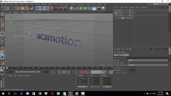This screenshot has height=96, width=171.
Task: Activate the Rotate tool
Action: [x=27, y=8]
